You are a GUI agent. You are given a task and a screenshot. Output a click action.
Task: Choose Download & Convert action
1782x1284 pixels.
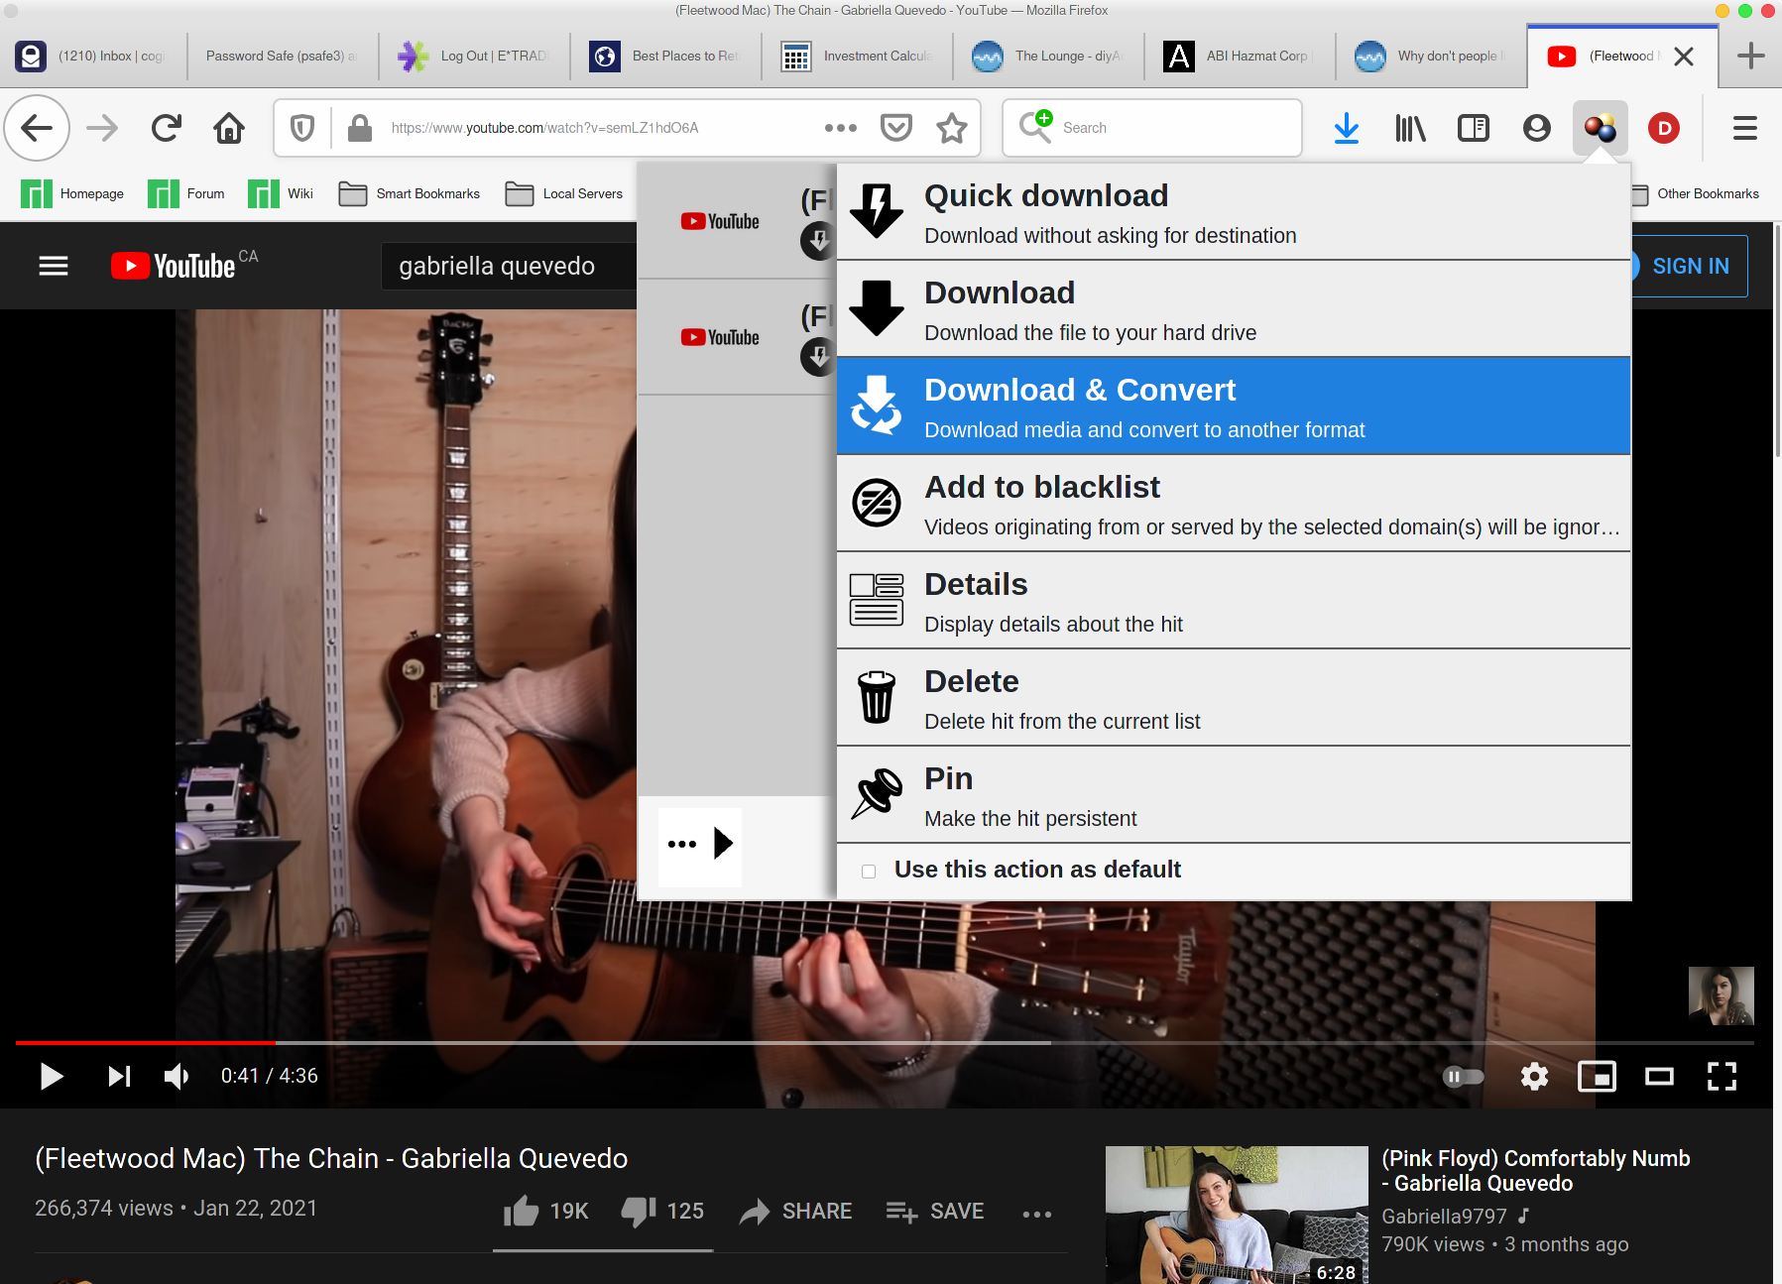pyautogui.click(x=1234, y=407)
